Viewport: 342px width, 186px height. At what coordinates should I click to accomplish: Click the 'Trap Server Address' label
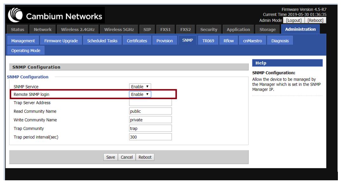click(x=32, y=103)
